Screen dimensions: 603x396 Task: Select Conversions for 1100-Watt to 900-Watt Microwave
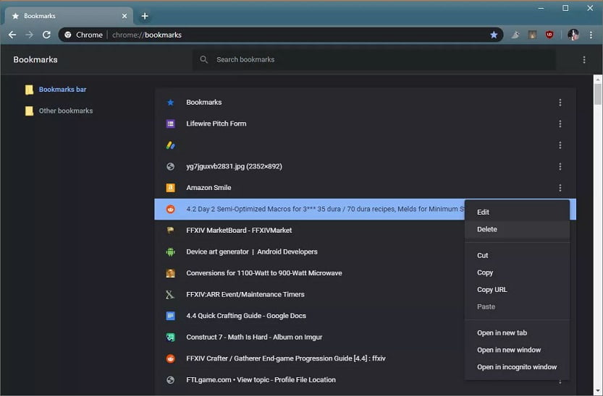(310, 273)
